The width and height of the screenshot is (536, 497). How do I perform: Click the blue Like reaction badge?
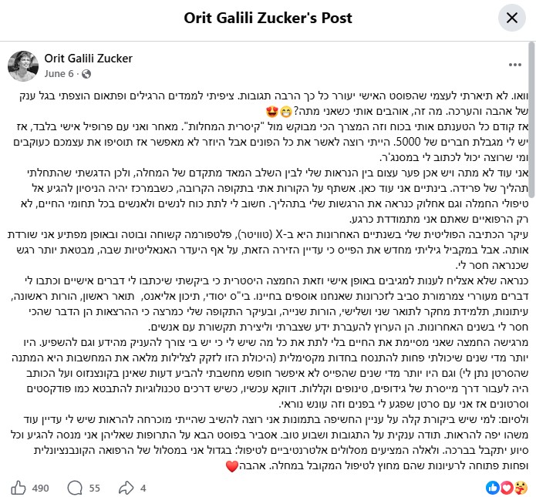[492, 488]
